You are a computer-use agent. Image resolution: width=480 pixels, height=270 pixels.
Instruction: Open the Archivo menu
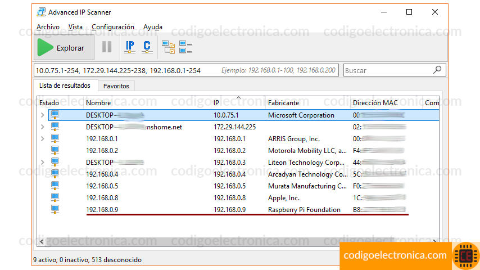48,27
